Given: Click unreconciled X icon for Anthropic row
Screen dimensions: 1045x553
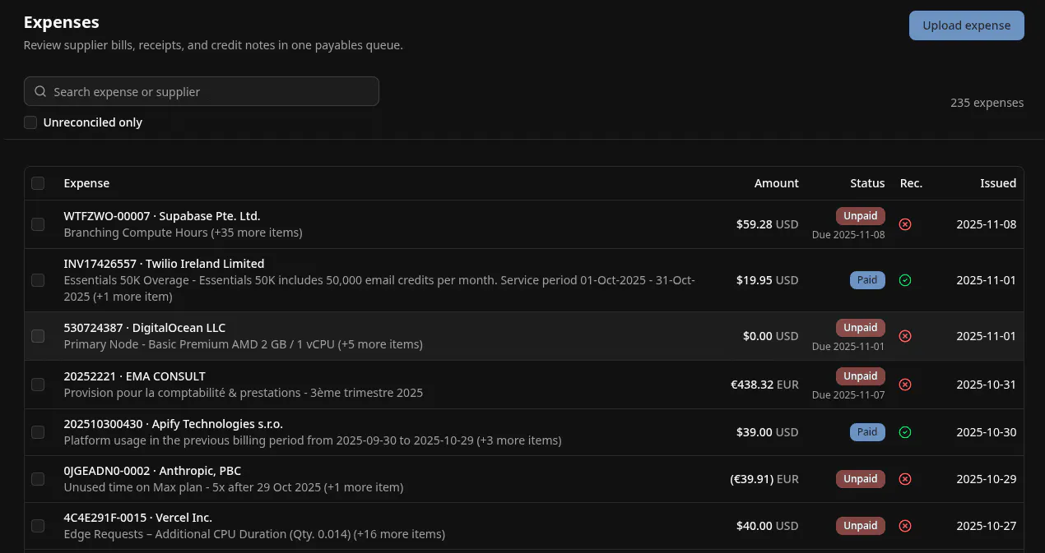Looking at the screenshot, I should coord(905,479).
